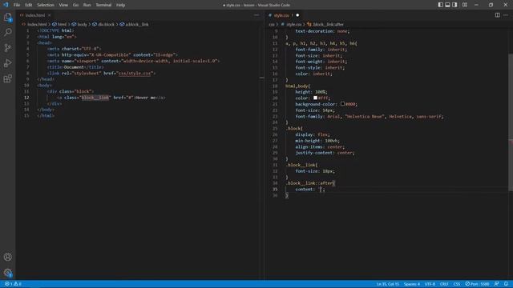
Task: Click css folder in right breadcrumb
Action: point(272,24)
